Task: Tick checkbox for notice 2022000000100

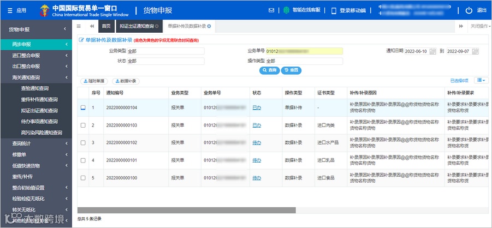Action: 83,178
